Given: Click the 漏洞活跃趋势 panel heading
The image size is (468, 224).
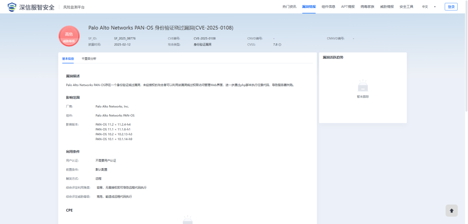Looking at the screenshot, I should (x=333, y=57).
